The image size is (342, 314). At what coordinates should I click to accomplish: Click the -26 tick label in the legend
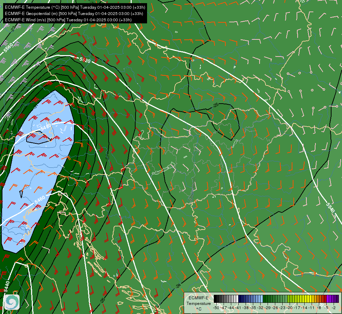pos(275,308)
